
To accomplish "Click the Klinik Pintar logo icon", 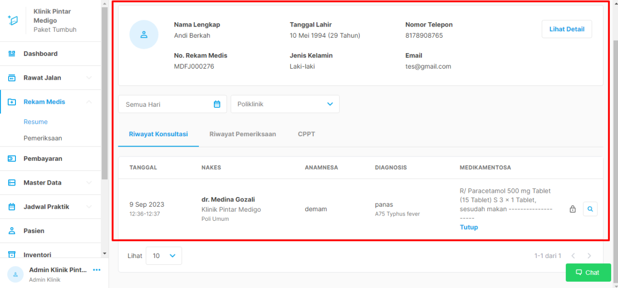I will [x=13, y=20].
